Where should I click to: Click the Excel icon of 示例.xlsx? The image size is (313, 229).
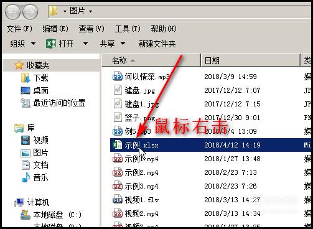click(117, 144)
